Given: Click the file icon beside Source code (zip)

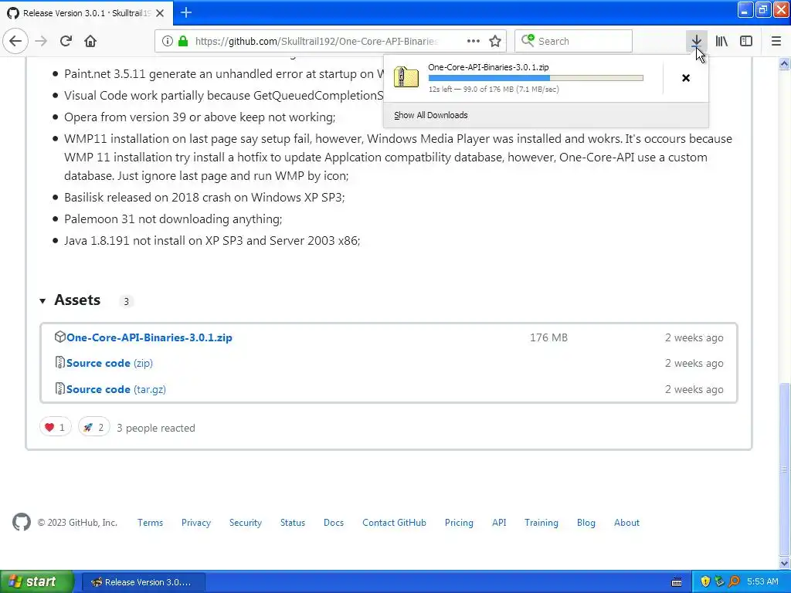Looking at the screenshot, I should coord(60,362).
